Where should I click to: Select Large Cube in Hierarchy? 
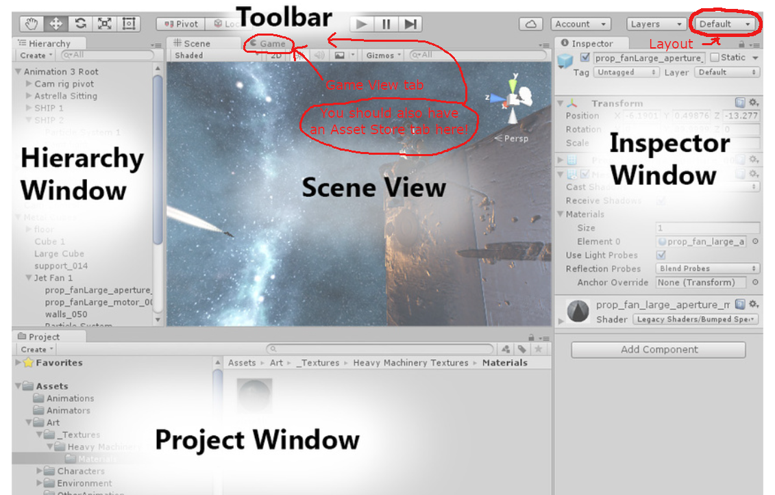tap(59, 253)
